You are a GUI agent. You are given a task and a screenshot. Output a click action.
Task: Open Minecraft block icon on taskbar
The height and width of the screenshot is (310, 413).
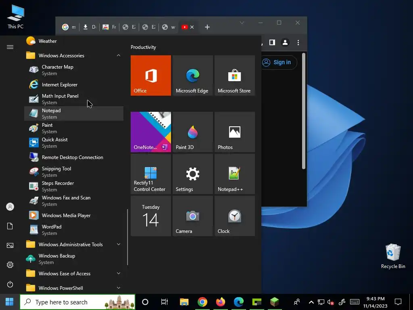274,302
